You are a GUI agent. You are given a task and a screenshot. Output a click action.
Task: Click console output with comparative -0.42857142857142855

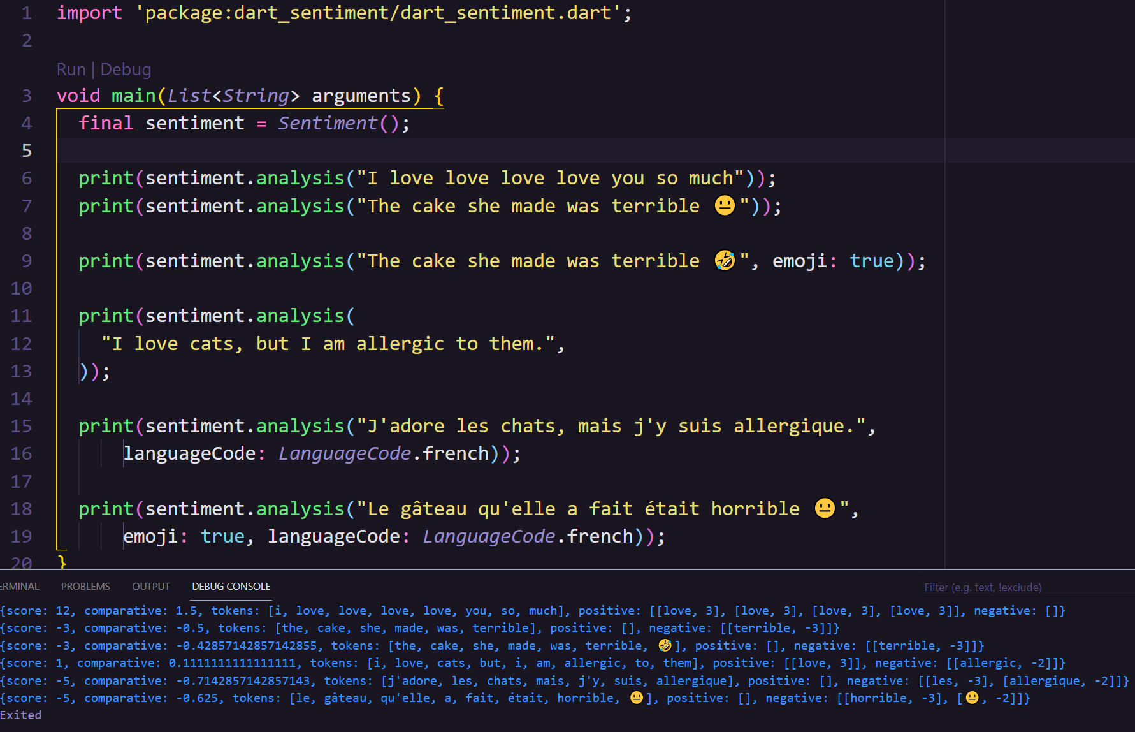coord(492,646)
